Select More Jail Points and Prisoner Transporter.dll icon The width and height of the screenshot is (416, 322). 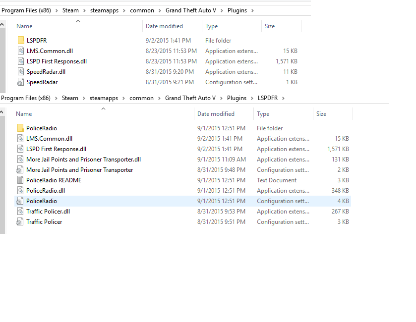[20, 160]
